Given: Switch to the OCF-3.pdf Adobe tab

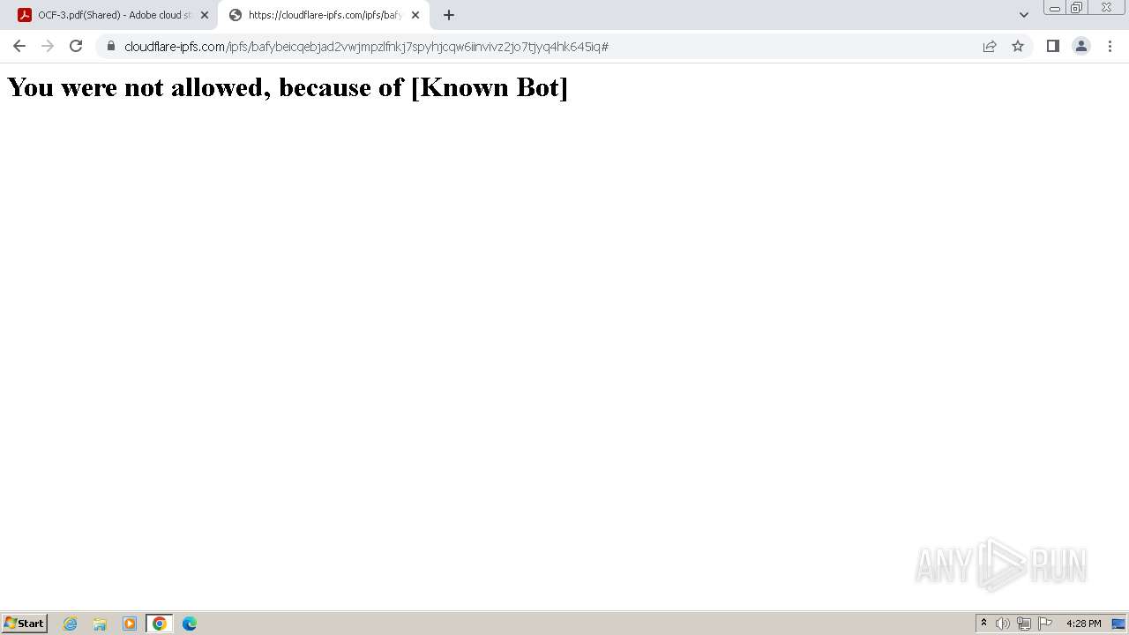Looking at the screenshot, I should click(112, 15).
